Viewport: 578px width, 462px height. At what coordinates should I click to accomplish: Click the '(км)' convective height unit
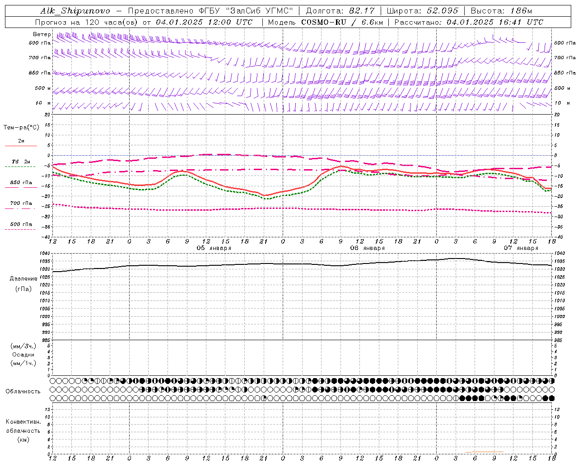[x=23, y=439]
